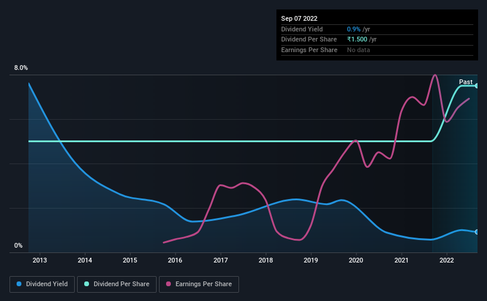Click the Earnings Per Share peak near 2021

(x=435, y=75)
